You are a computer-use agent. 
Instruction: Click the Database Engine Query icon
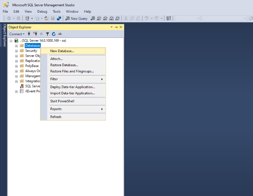click(x=93, y=18)
